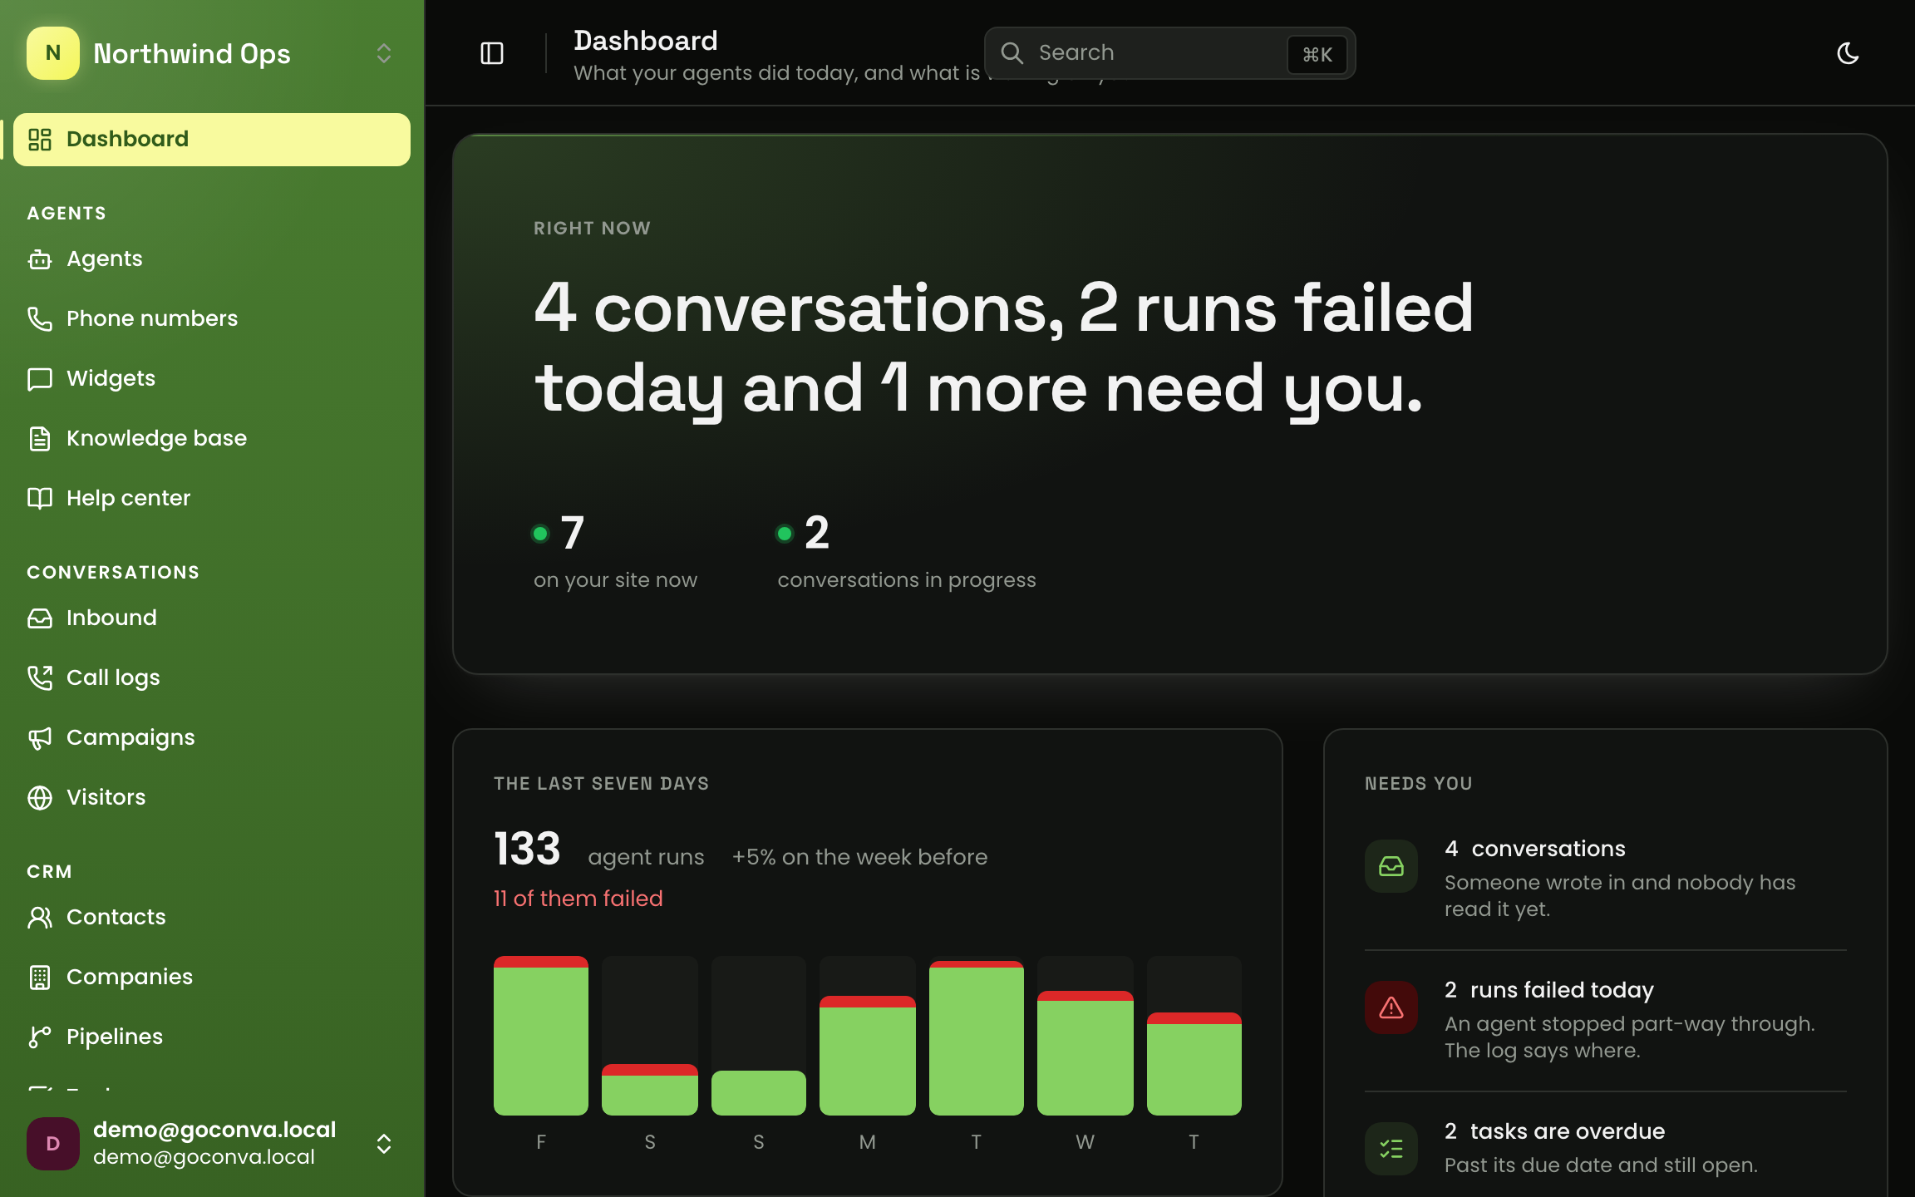The width and height of the screenshot is (1915, 1197).
Task: Open Pipelines in CRM
Action: click(x=212, y=1037)
